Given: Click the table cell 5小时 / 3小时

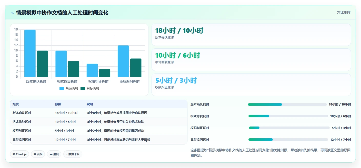Looking at the screenshot, I should (64, 131).
